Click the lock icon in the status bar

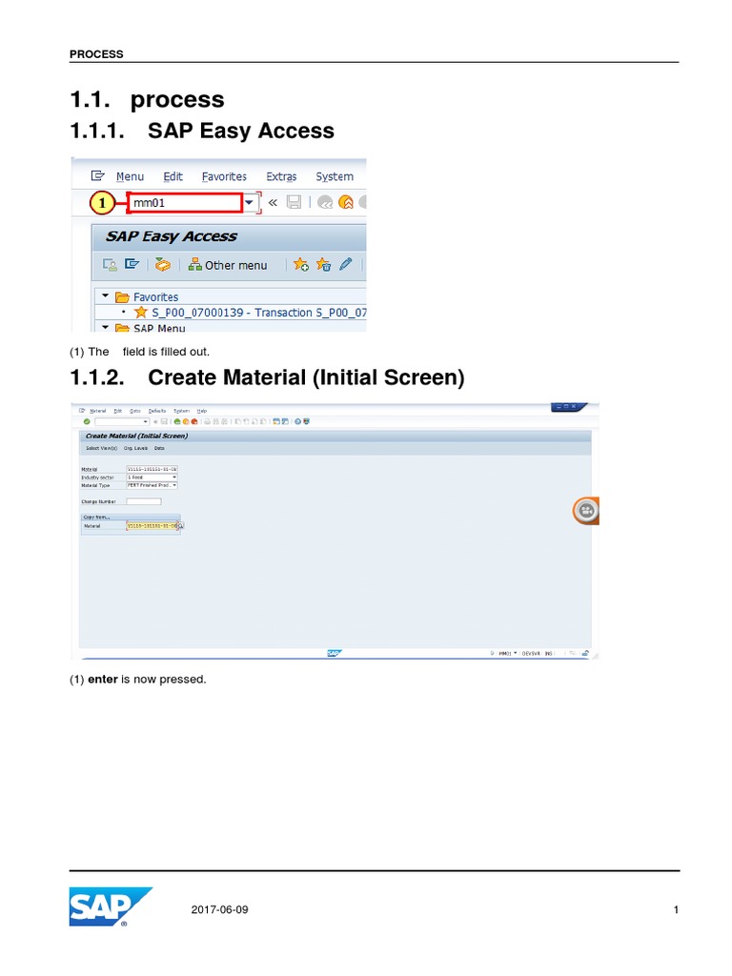[585, 653]
